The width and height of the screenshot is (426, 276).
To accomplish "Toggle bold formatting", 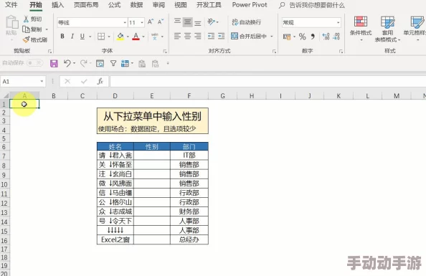I will [62, 36].
